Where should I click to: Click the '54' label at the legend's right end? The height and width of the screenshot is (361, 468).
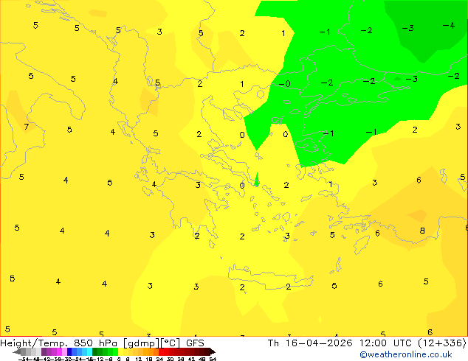[213, 360]
